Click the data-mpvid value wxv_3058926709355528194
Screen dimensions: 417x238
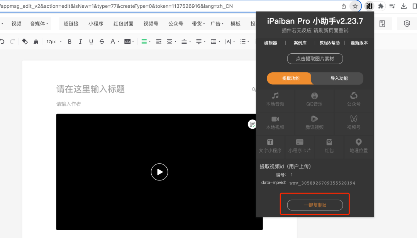click(x=322, y=183)
